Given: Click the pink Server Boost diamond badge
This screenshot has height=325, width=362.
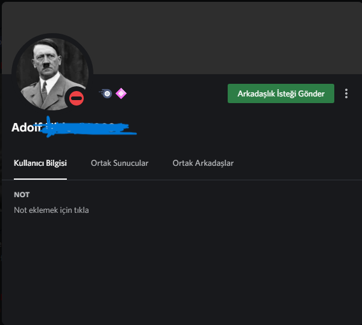Looking at the screenshot, I should coord(121,93).
